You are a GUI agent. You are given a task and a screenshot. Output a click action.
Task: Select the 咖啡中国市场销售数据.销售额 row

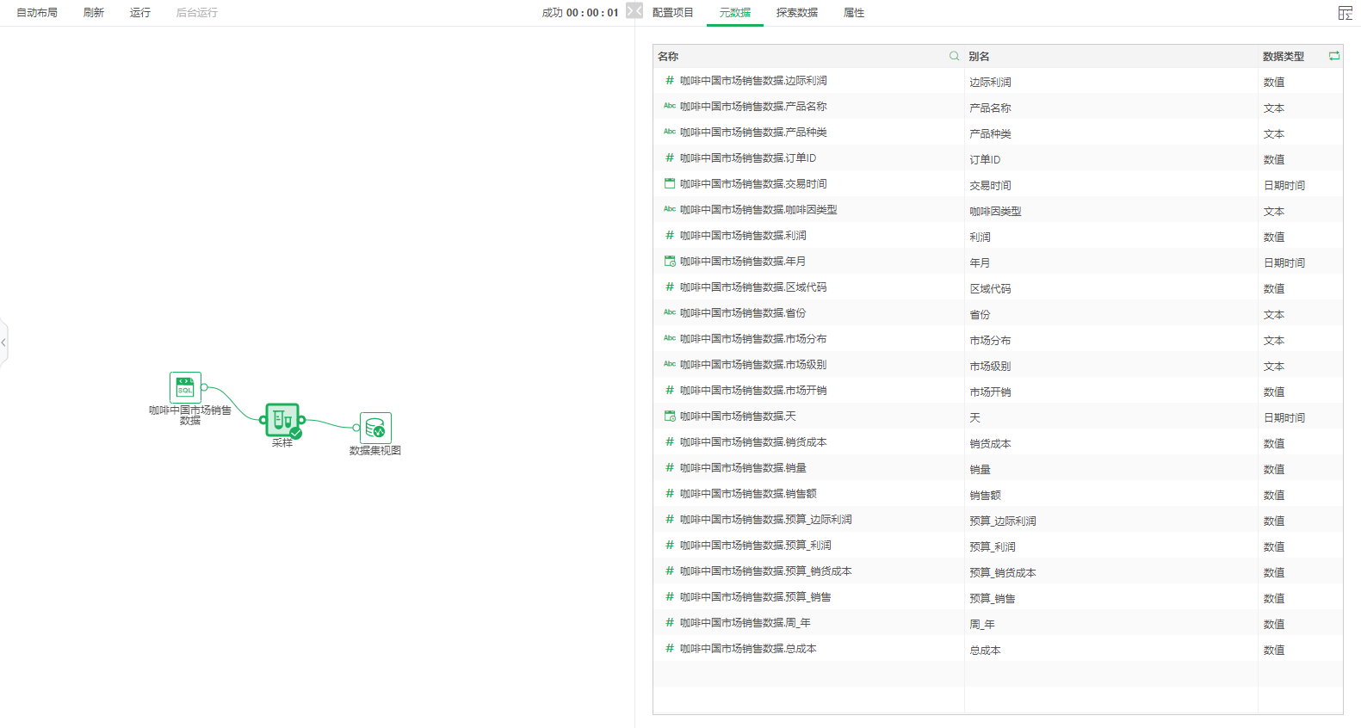click(747, 494)
